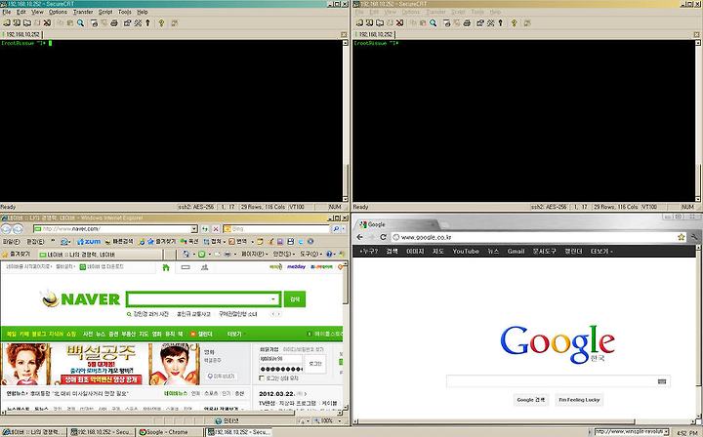Expand Google 더보기 dropdown in black bar

tap(601, 252)
